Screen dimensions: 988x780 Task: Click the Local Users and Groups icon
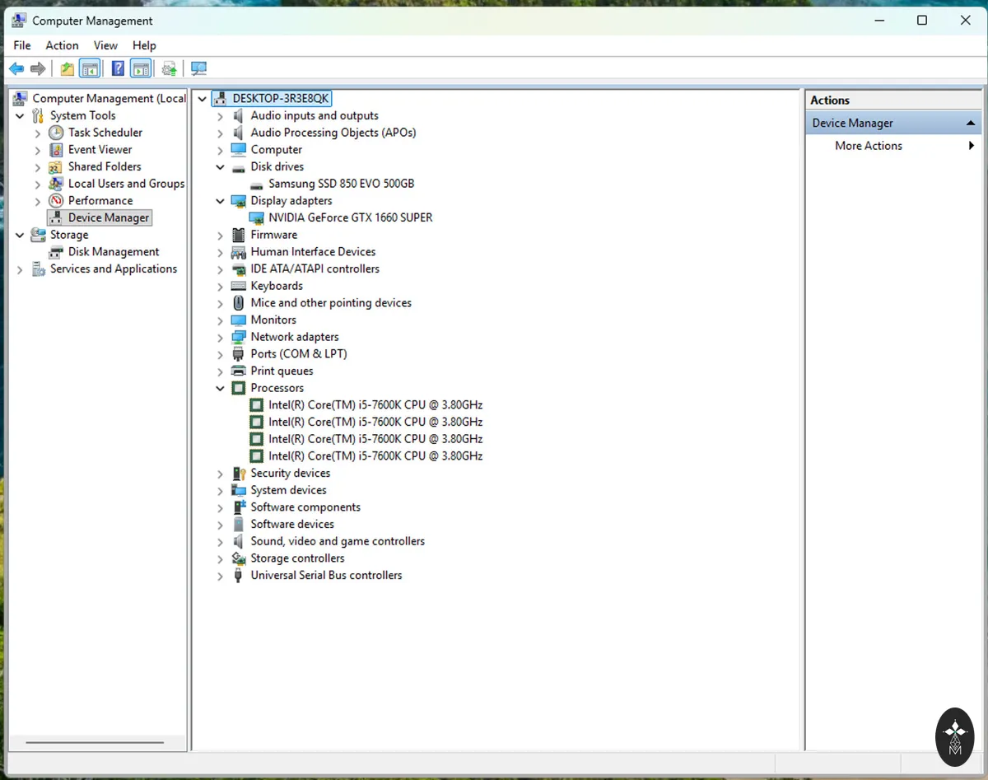56,184
